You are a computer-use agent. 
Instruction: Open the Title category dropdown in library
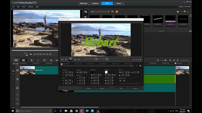coord(100,12)
